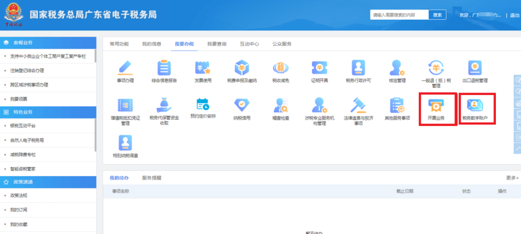
Task: Open the 更多> link in the to-do panel
Action: tap(512, 178)
